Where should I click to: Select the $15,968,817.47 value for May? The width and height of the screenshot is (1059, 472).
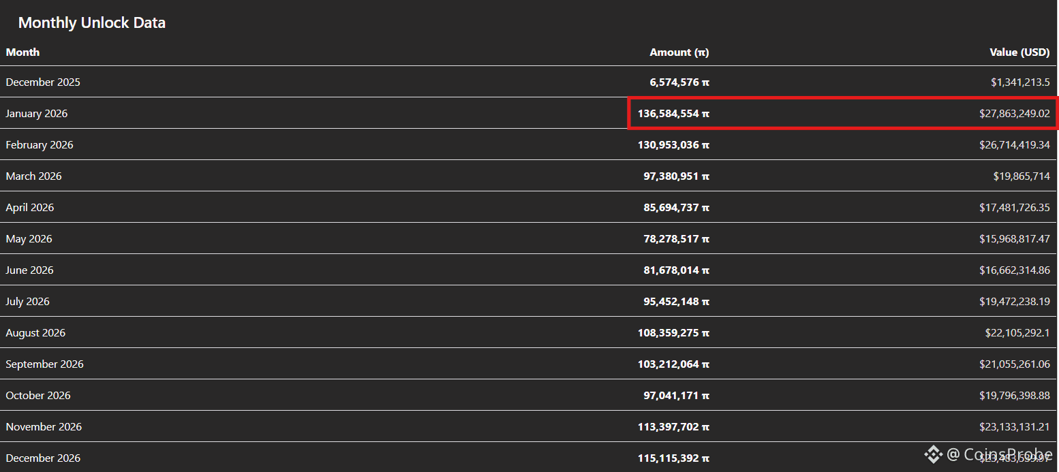coord(1014,239)
